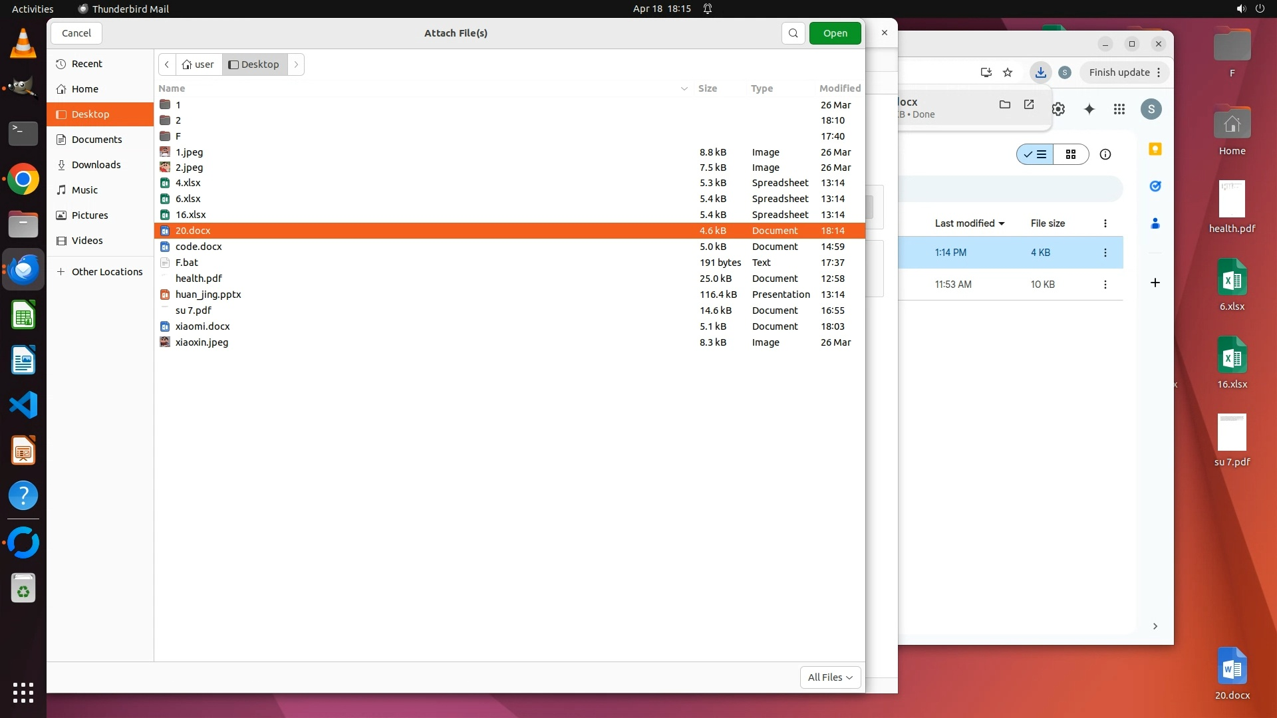Switch Drive to list layout
Screen dimensions: 1277x718
tap(1036, 154)
